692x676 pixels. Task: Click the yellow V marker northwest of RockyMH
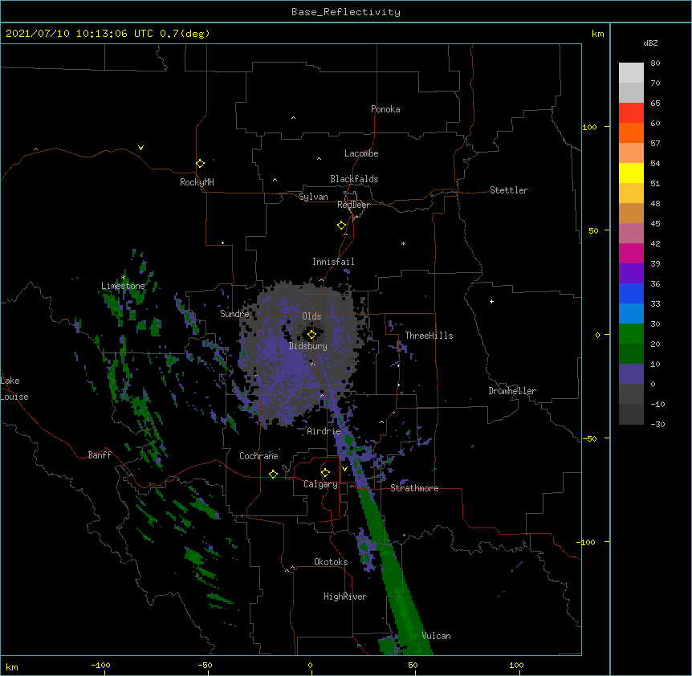(140, 148)
